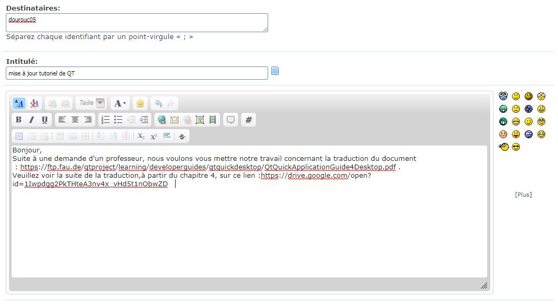Insert a bulleted list
Screen dimensions: 558x307
tap(118, 120)
